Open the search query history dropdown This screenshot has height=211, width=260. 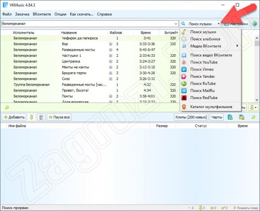pos(176,24)
